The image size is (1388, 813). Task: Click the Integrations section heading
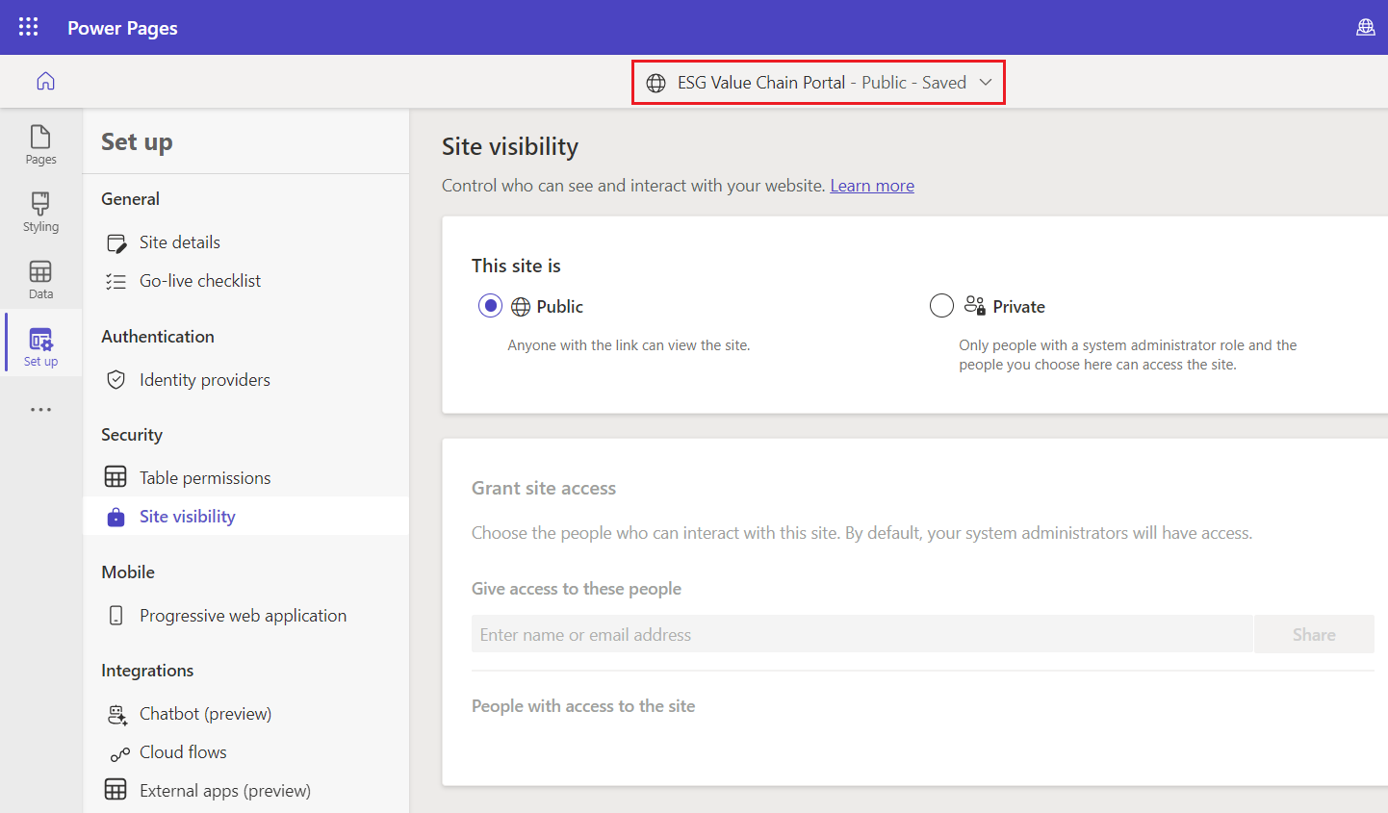point(147,671)
